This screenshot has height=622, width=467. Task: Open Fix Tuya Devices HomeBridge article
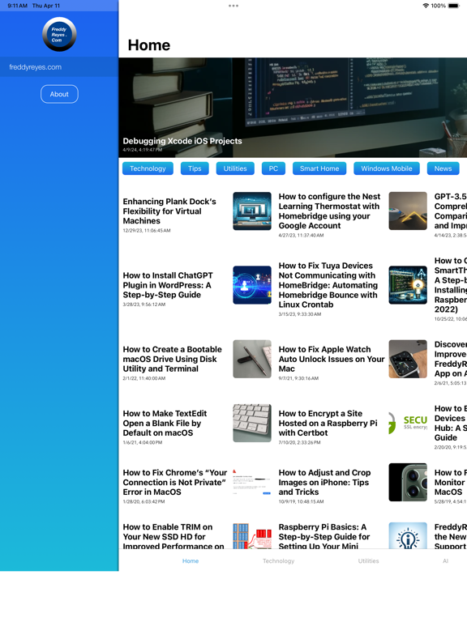coord(328,285)
